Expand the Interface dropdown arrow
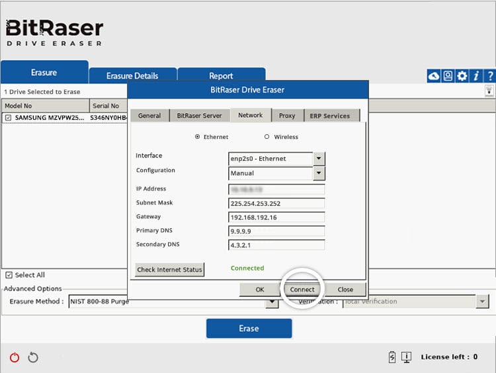This screenshot has height=373, width=496. point(319,158)
